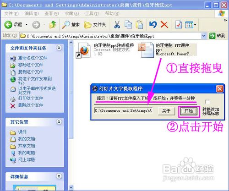This screenshot has height=191, width=229.
Task: Open the 收藏(A) menu
Action: [72, 14]
